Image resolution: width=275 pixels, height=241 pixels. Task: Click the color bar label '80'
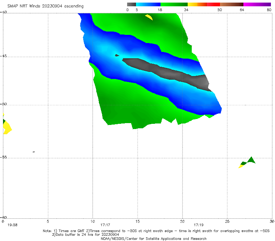(x=269, y=10)
